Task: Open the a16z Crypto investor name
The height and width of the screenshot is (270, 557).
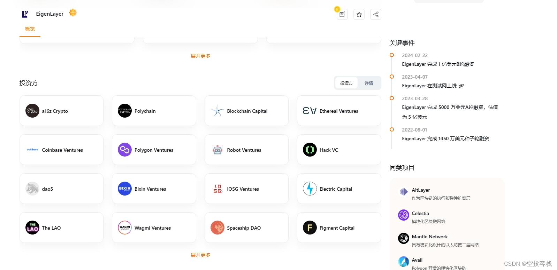Action: point(55,111)
